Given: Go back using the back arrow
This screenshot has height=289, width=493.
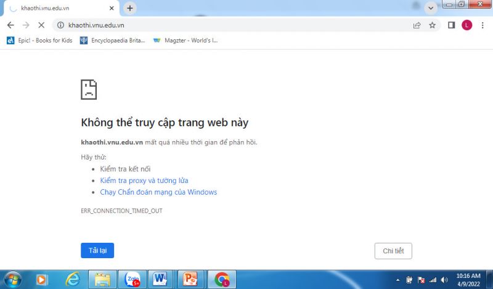Looking at the screenshot, I should [10, 25].
